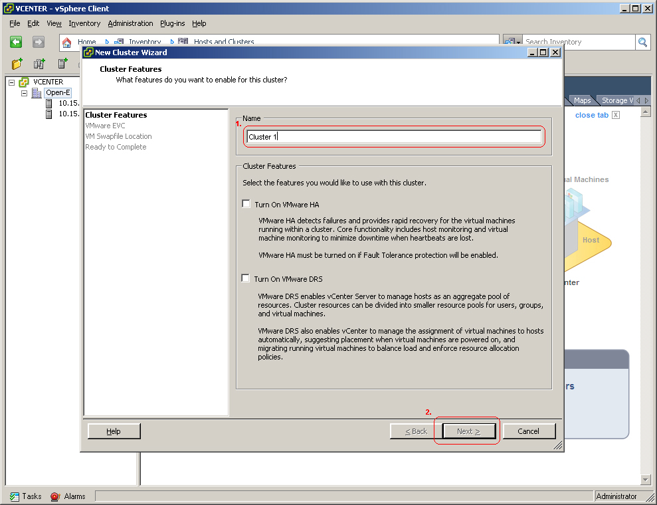657x505 pixels.
Task: Click the second 10.15. host icon under Open-E
Action: (x=49, y=114)
